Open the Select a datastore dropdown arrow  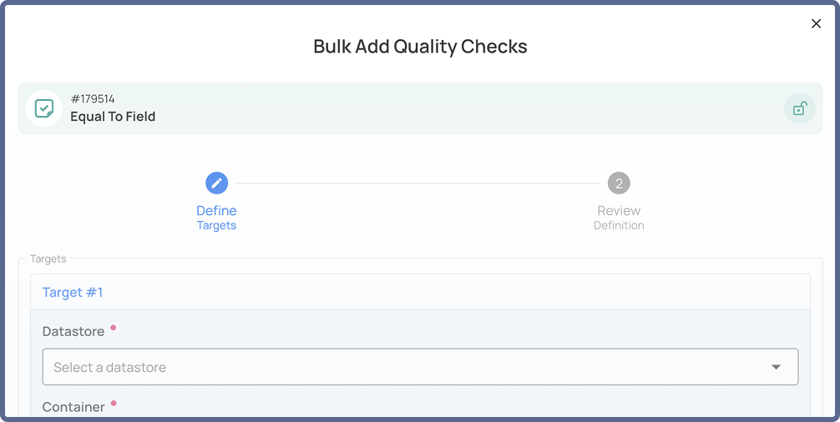[x=776, y=367]
